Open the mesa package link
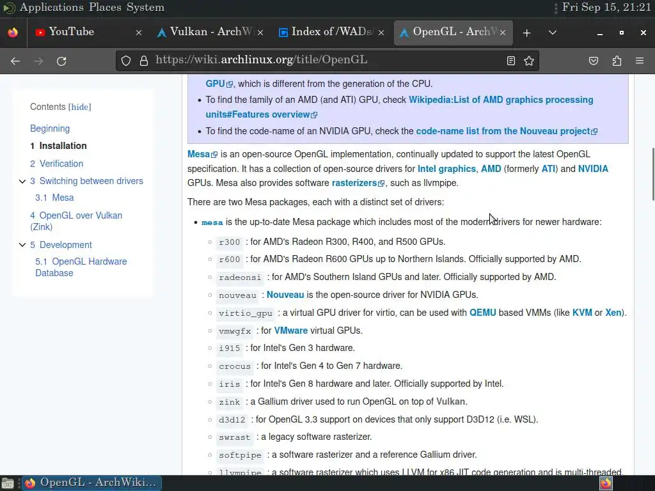 (212, 222)
